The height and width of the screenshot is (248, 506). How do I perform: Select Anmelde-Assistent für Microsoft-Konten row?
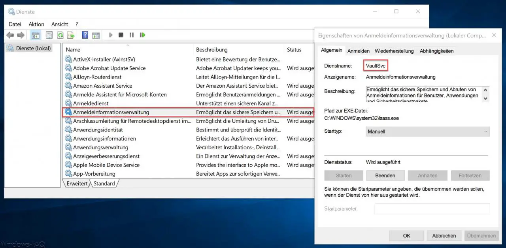(x=189, y=94)
